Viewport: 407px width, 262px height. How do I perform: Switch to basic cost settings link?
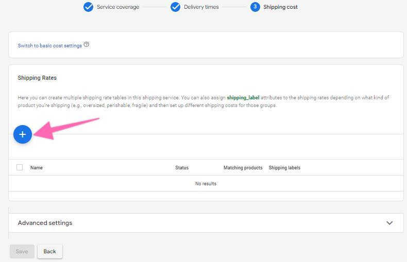(x=50, y=46)
